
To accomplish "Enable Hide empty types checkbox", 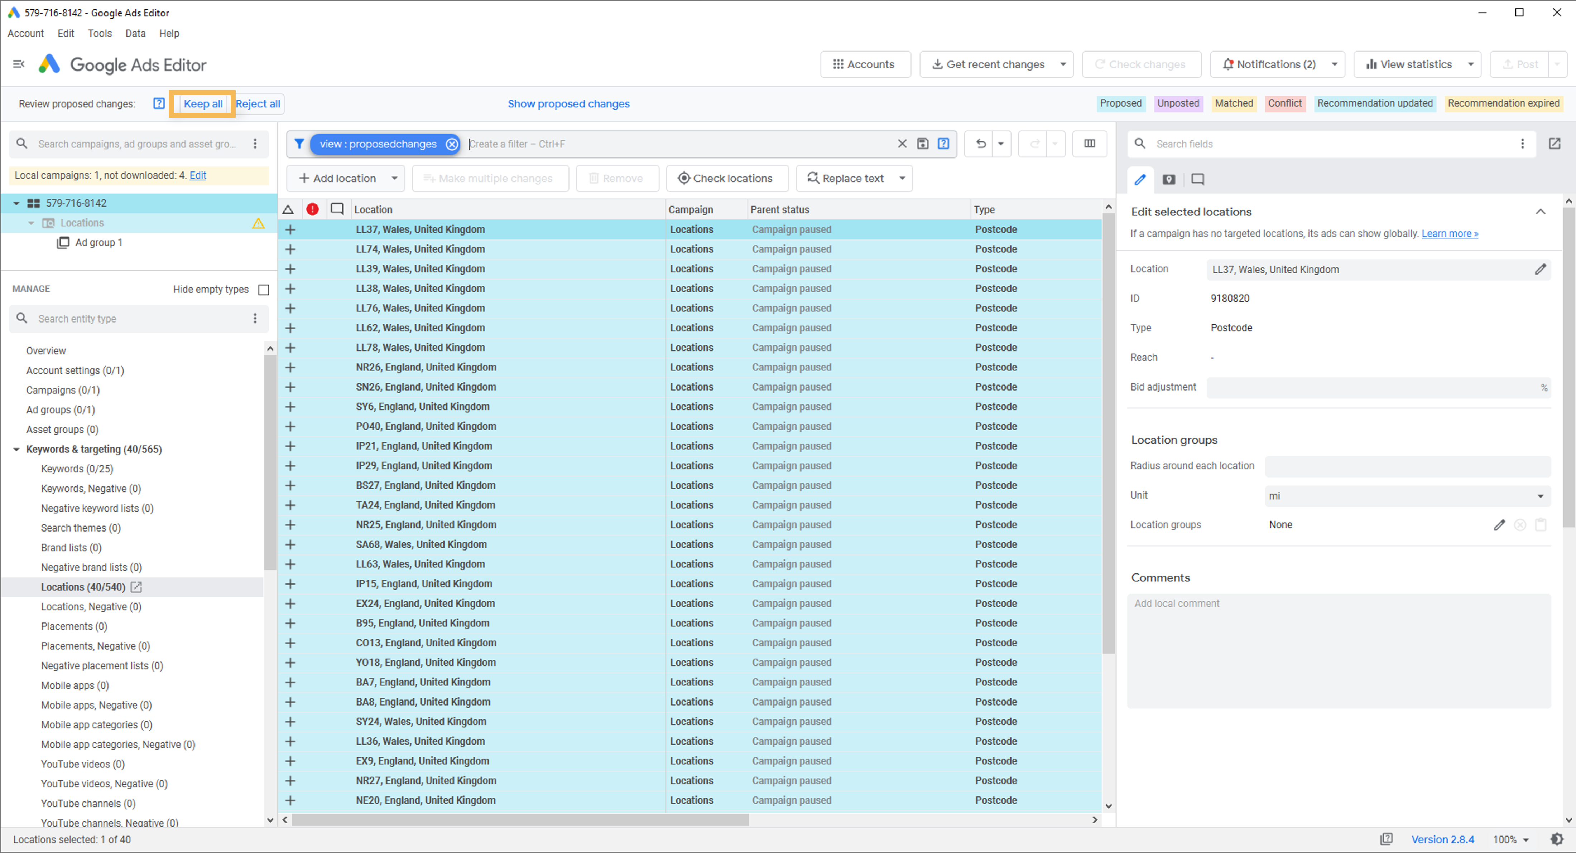I will pos(264,289).
